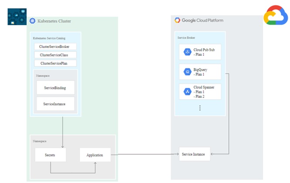Click the Google Cloud Platform title text

click(x=202, y=20)
